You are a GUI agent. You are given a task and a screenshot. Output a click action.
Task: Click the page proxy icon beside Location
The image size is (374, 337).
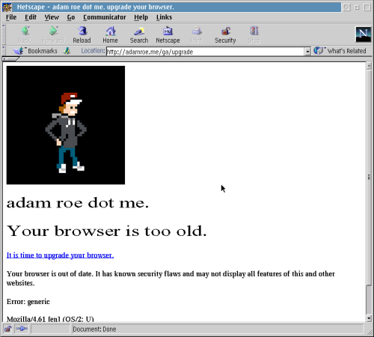67,51
